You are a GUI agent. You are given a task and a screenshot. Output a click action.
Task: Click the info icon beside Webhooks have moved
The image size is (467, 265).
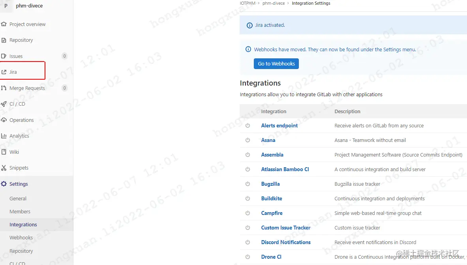tap(248, 49)
